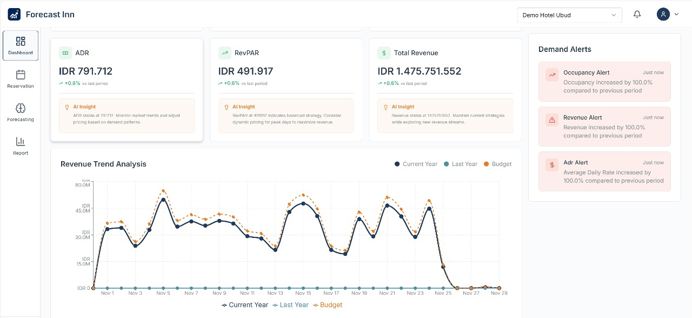Screen dimensions: 692x318
Task: Click the ADR +0.9% change indicator
Action: tap(69, 84)
